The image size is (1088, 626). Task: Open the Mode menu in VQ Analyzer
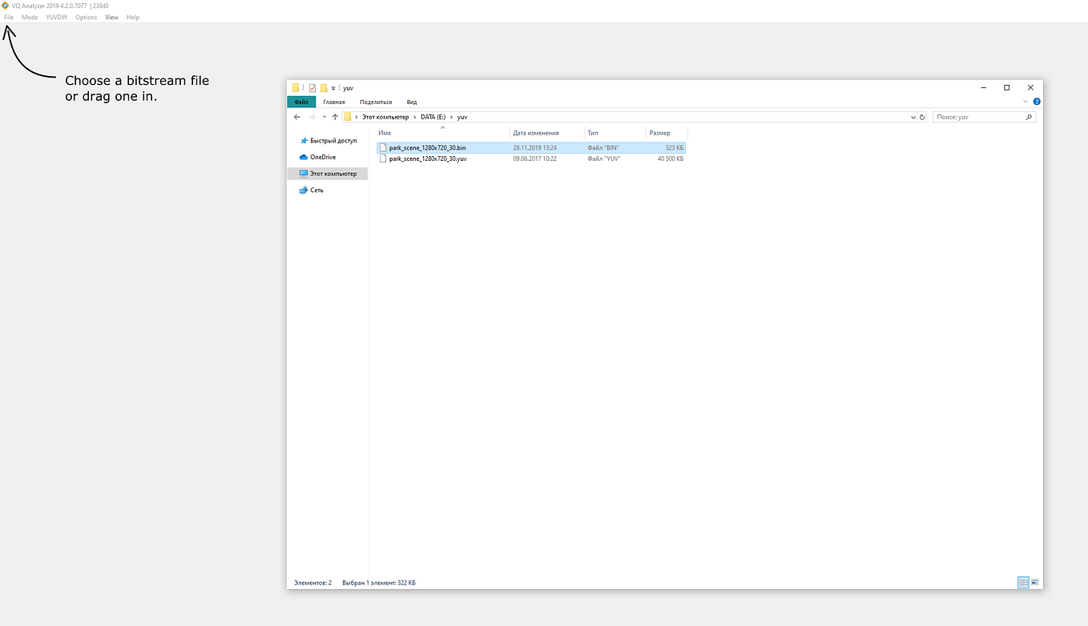coord(30,17)
